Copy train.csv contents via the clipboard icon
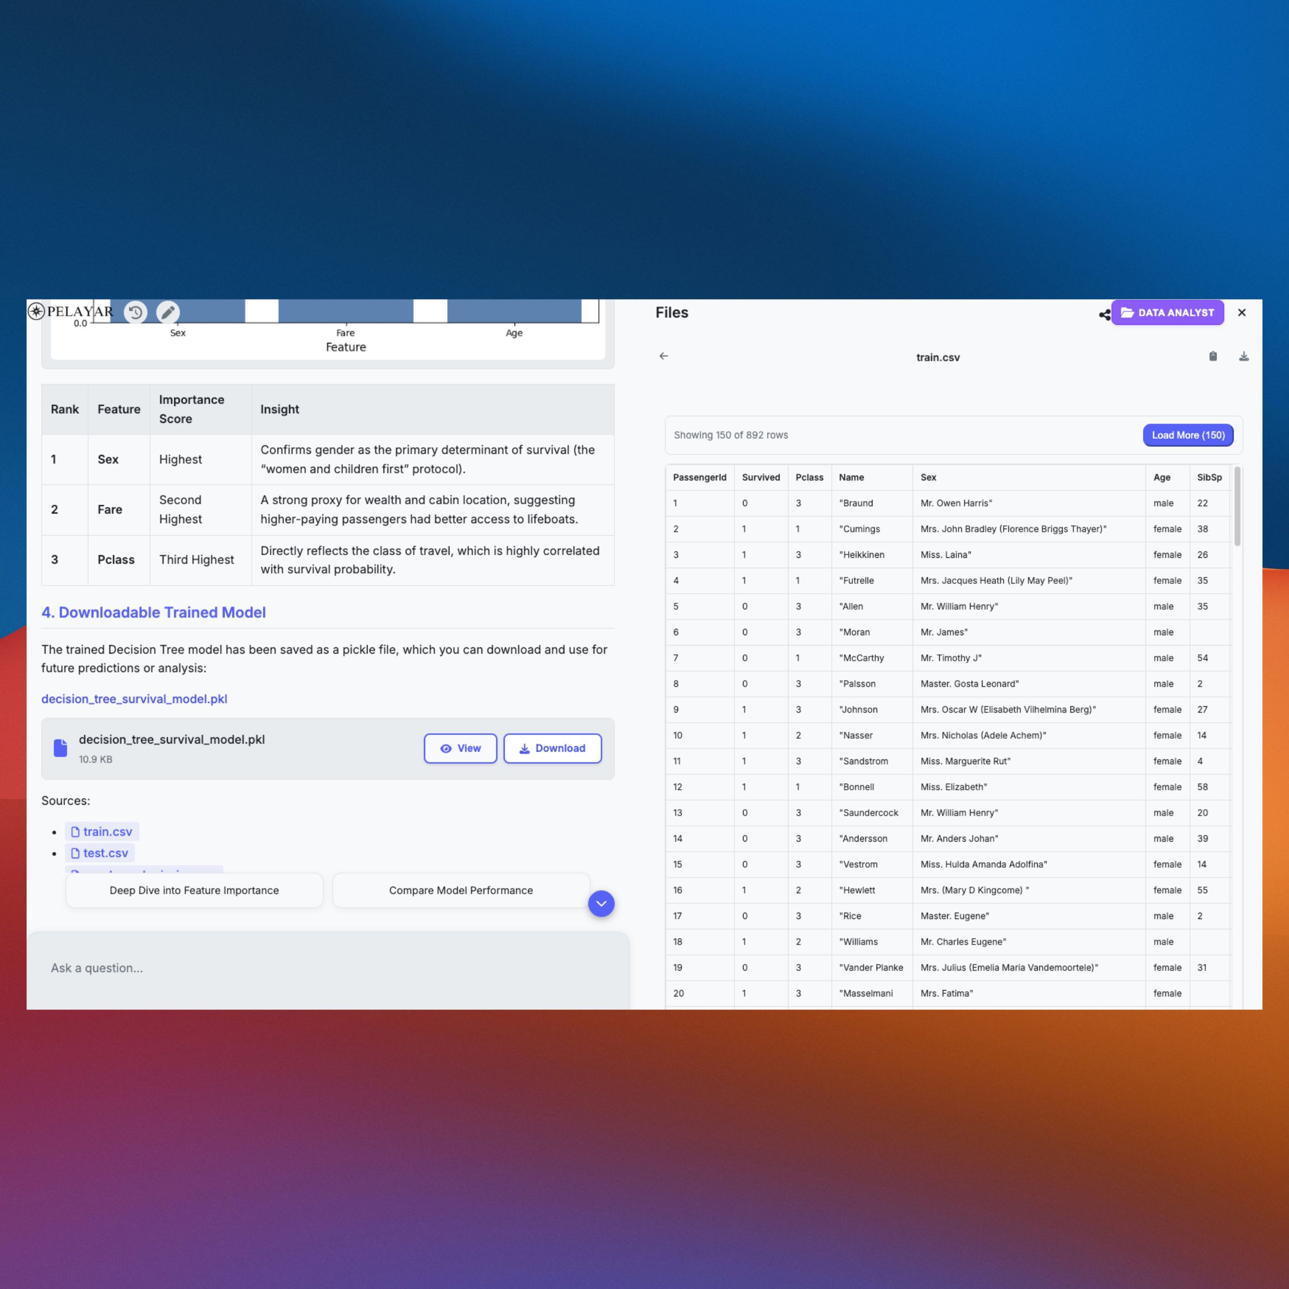Viewport: 1289px width, 1289px height. [1212, 356]
